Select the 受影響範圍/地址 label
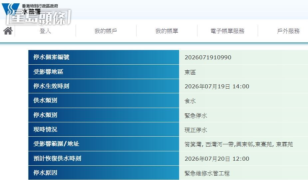 tap(56, 144)
